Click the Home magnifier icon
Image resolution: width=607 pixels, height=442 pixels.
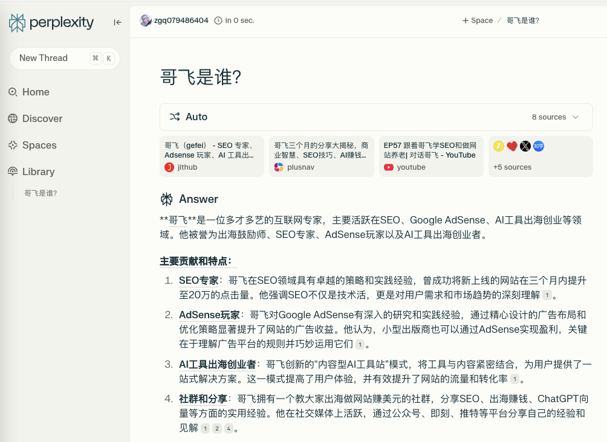(x=13, y=92)
